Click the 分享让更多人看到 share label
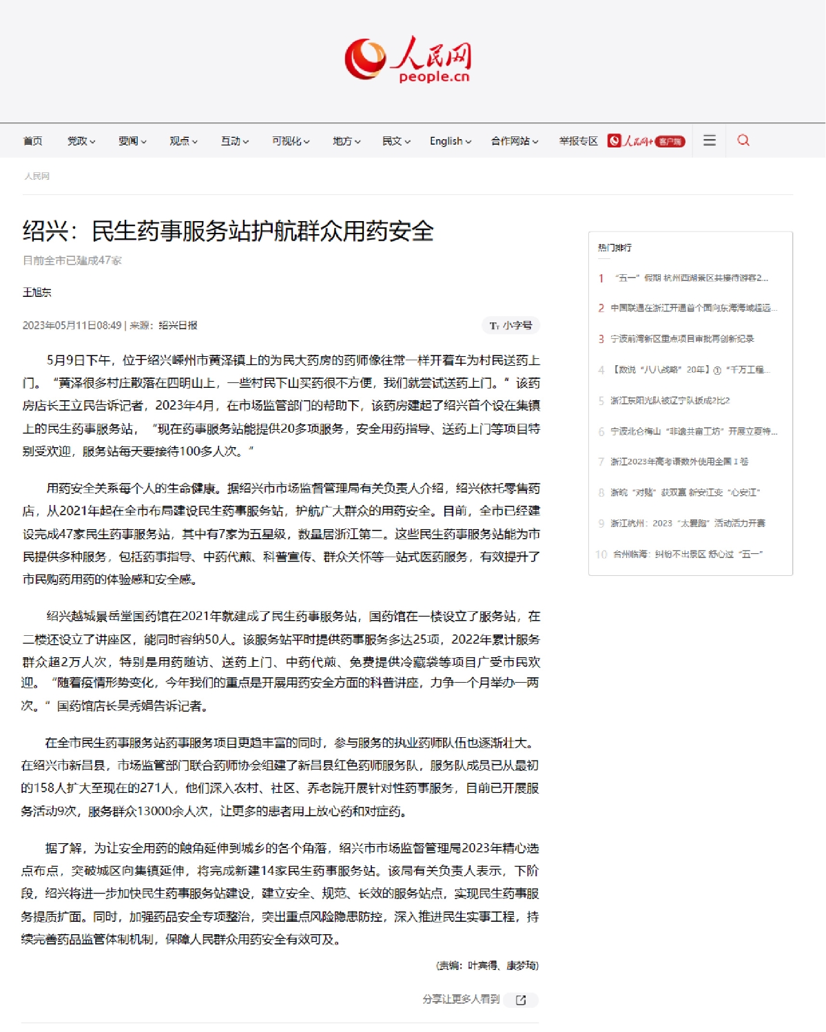Screen dimensions: 826x1032 (x=461, y=1000)
